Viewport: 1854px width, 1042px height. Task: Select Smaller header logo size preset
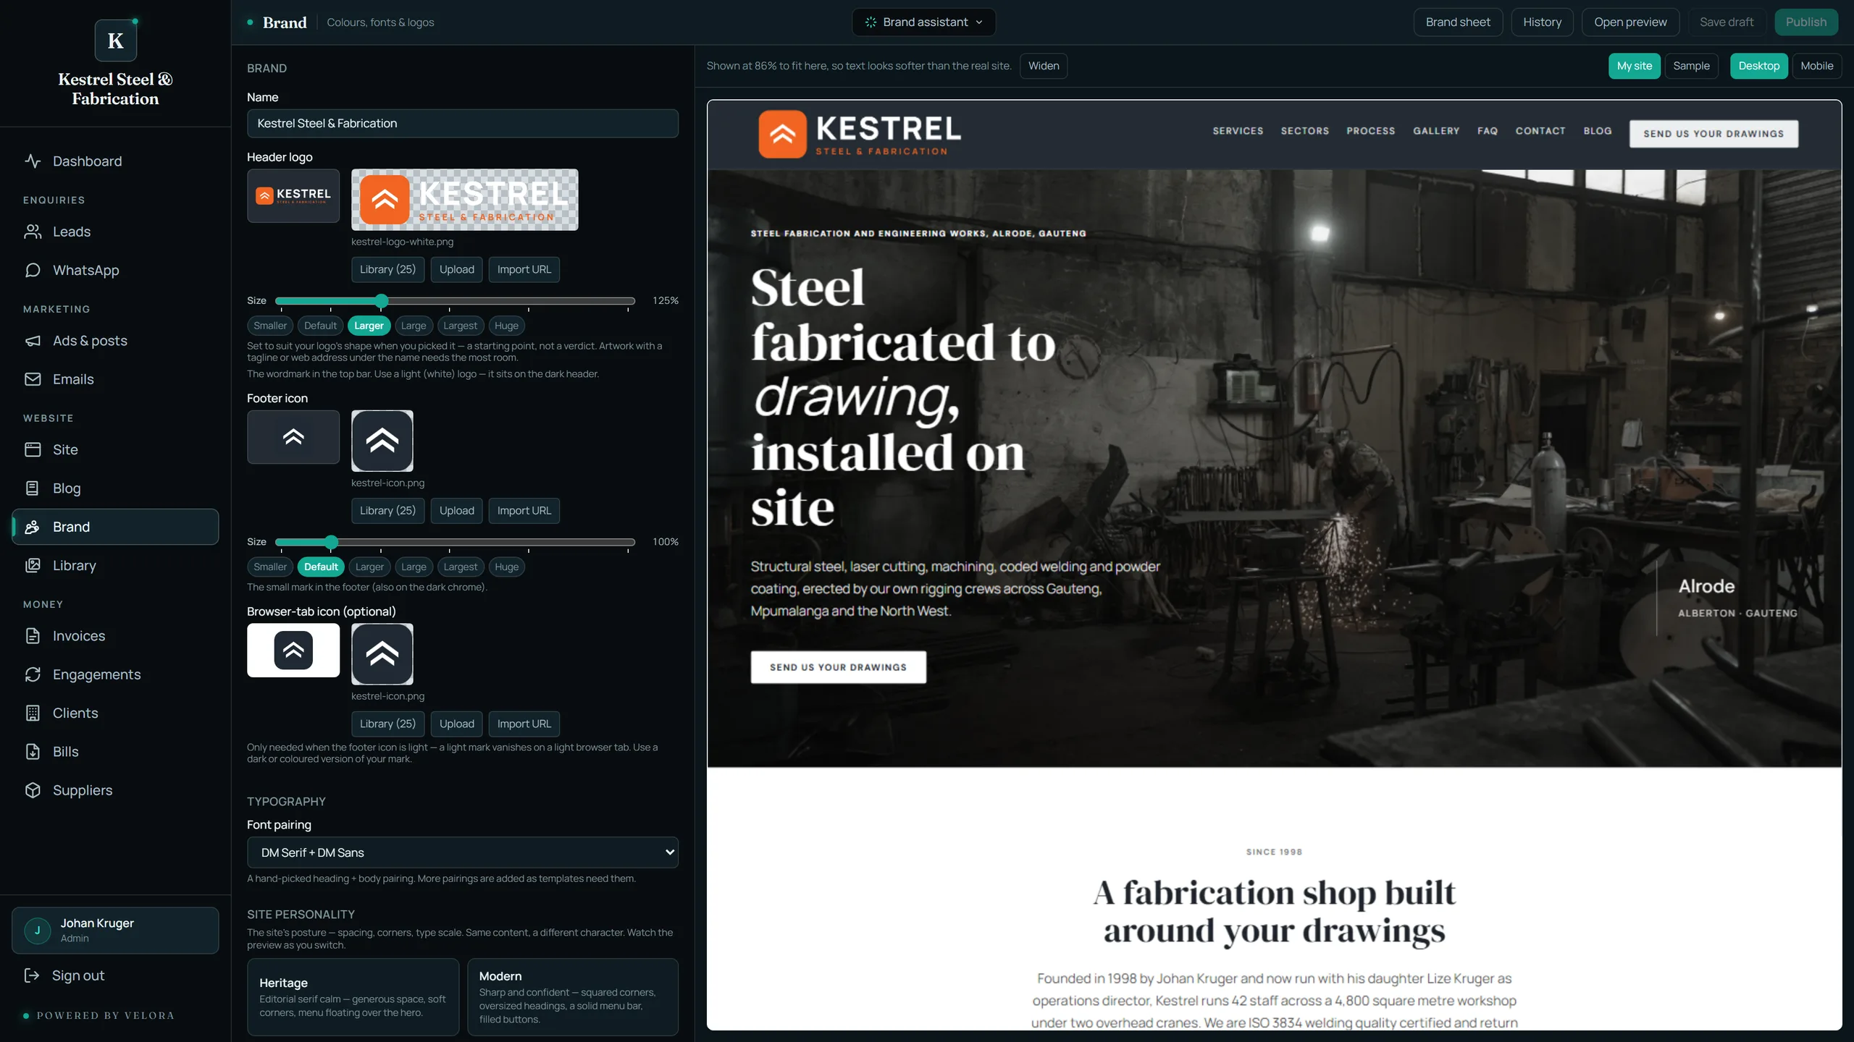(270, 326)
